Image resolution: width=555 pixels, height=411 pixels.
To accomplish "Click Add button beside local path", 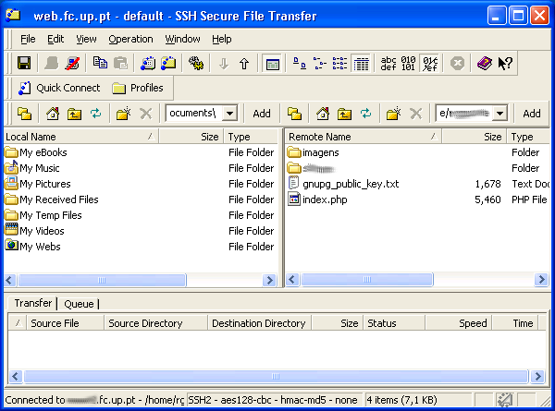I will (x=262, y=114).
